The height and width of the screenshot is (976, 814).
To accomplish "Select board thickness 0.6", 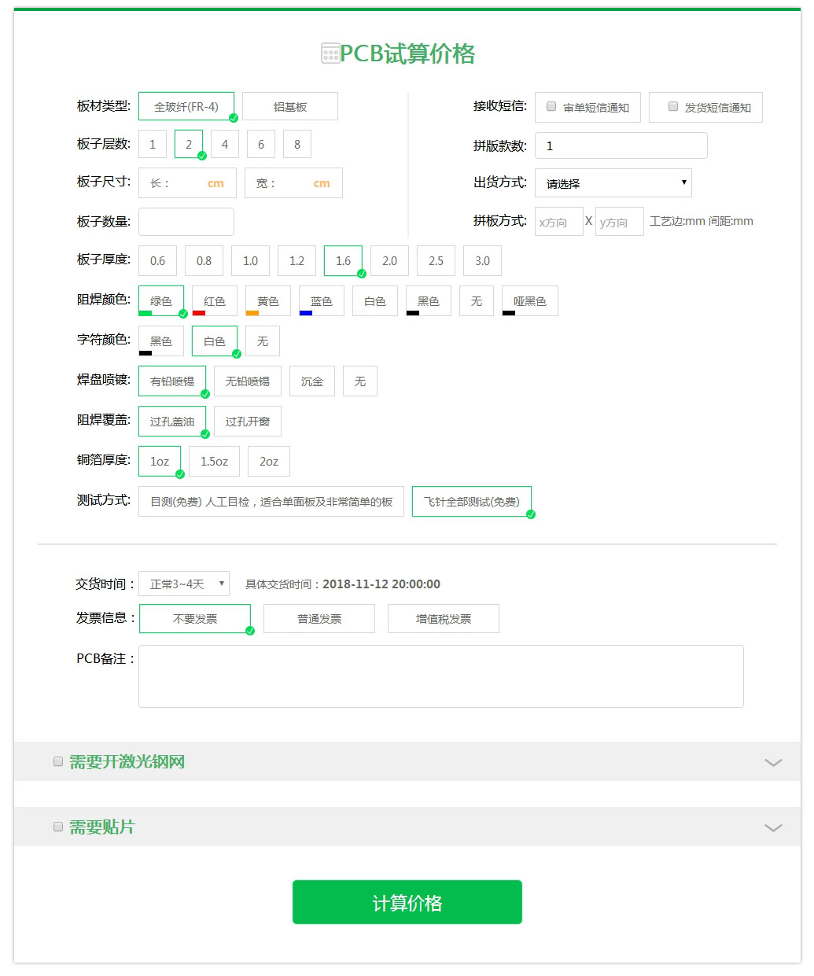I will click(158, 260).
